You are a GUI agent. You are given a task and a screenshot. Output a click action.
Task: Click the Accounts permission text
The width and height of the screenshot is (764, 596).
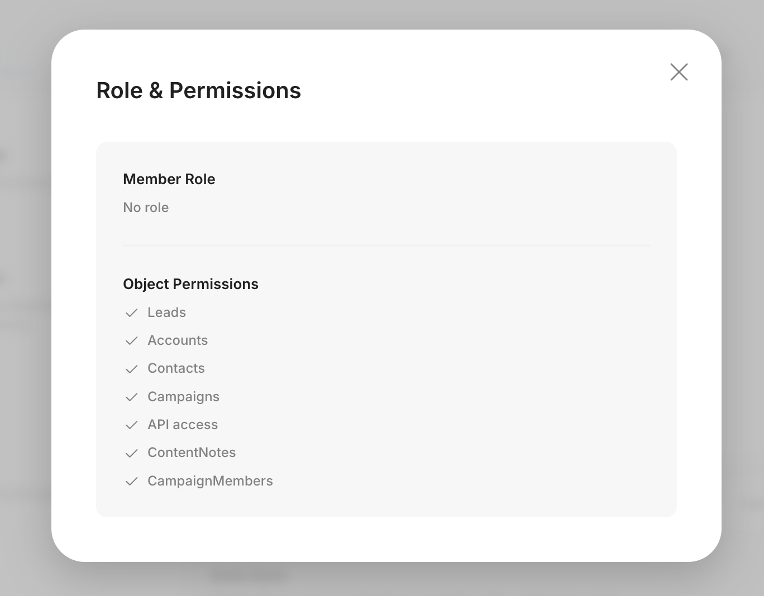[178, 340]
